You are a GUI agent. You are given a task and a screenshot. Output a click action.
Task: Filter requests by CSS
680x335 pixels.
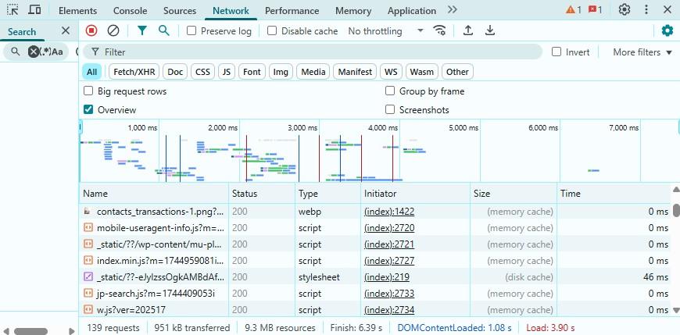pos(202,72)
